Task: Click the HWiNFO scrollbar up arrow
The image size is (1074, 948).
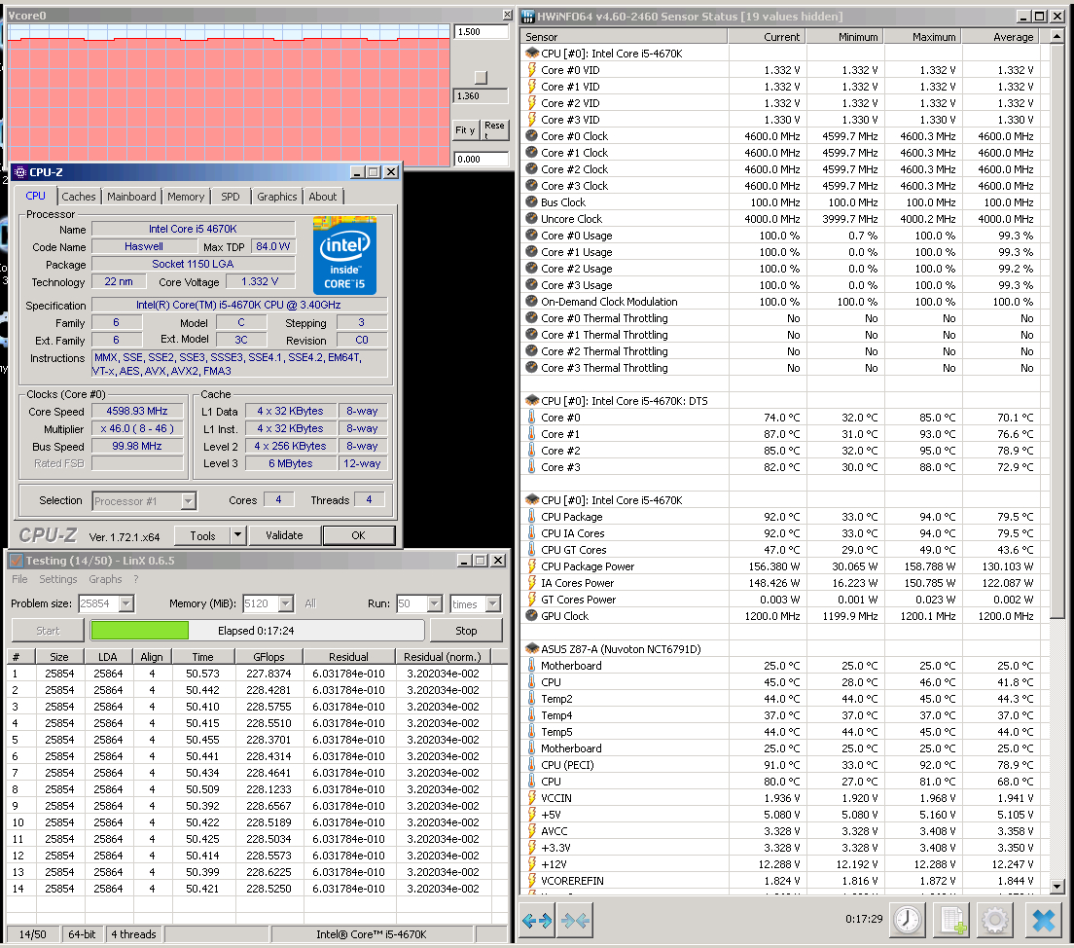Action: point(1056,36)
